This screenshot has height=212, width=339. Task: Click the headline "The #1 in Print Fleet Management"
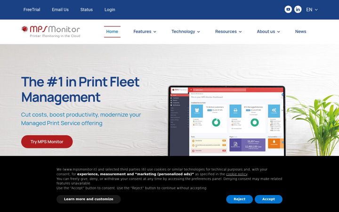coord(81,90)
